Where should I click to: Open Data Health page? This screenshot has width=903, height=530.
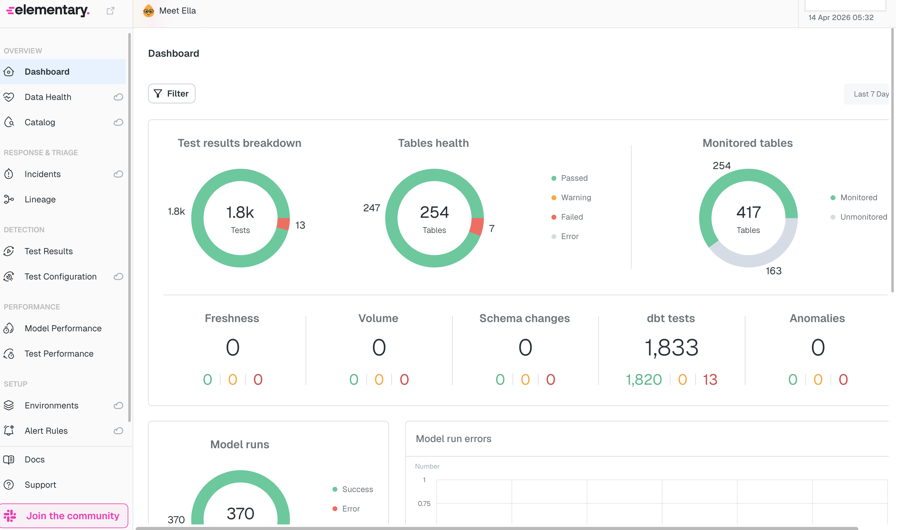[x=48, y=97]
